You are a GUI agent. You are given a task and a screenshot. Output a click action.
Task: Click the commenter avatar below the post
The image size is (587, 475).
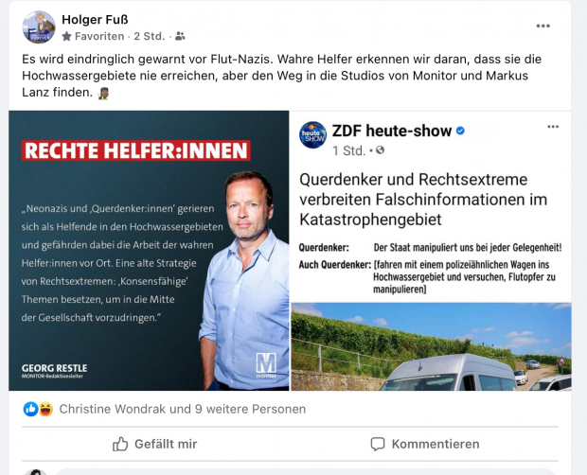pyautogui.click(x=36, y=472)
